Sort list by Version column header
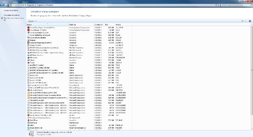Image resolution: width=253 pixels, height=137 pixels. click(123, 25)
